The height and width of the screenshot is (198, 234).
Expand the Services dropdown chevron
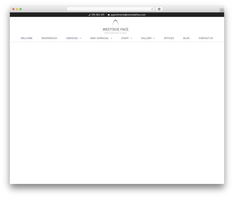pyautogui.click(x=80, y=38)
